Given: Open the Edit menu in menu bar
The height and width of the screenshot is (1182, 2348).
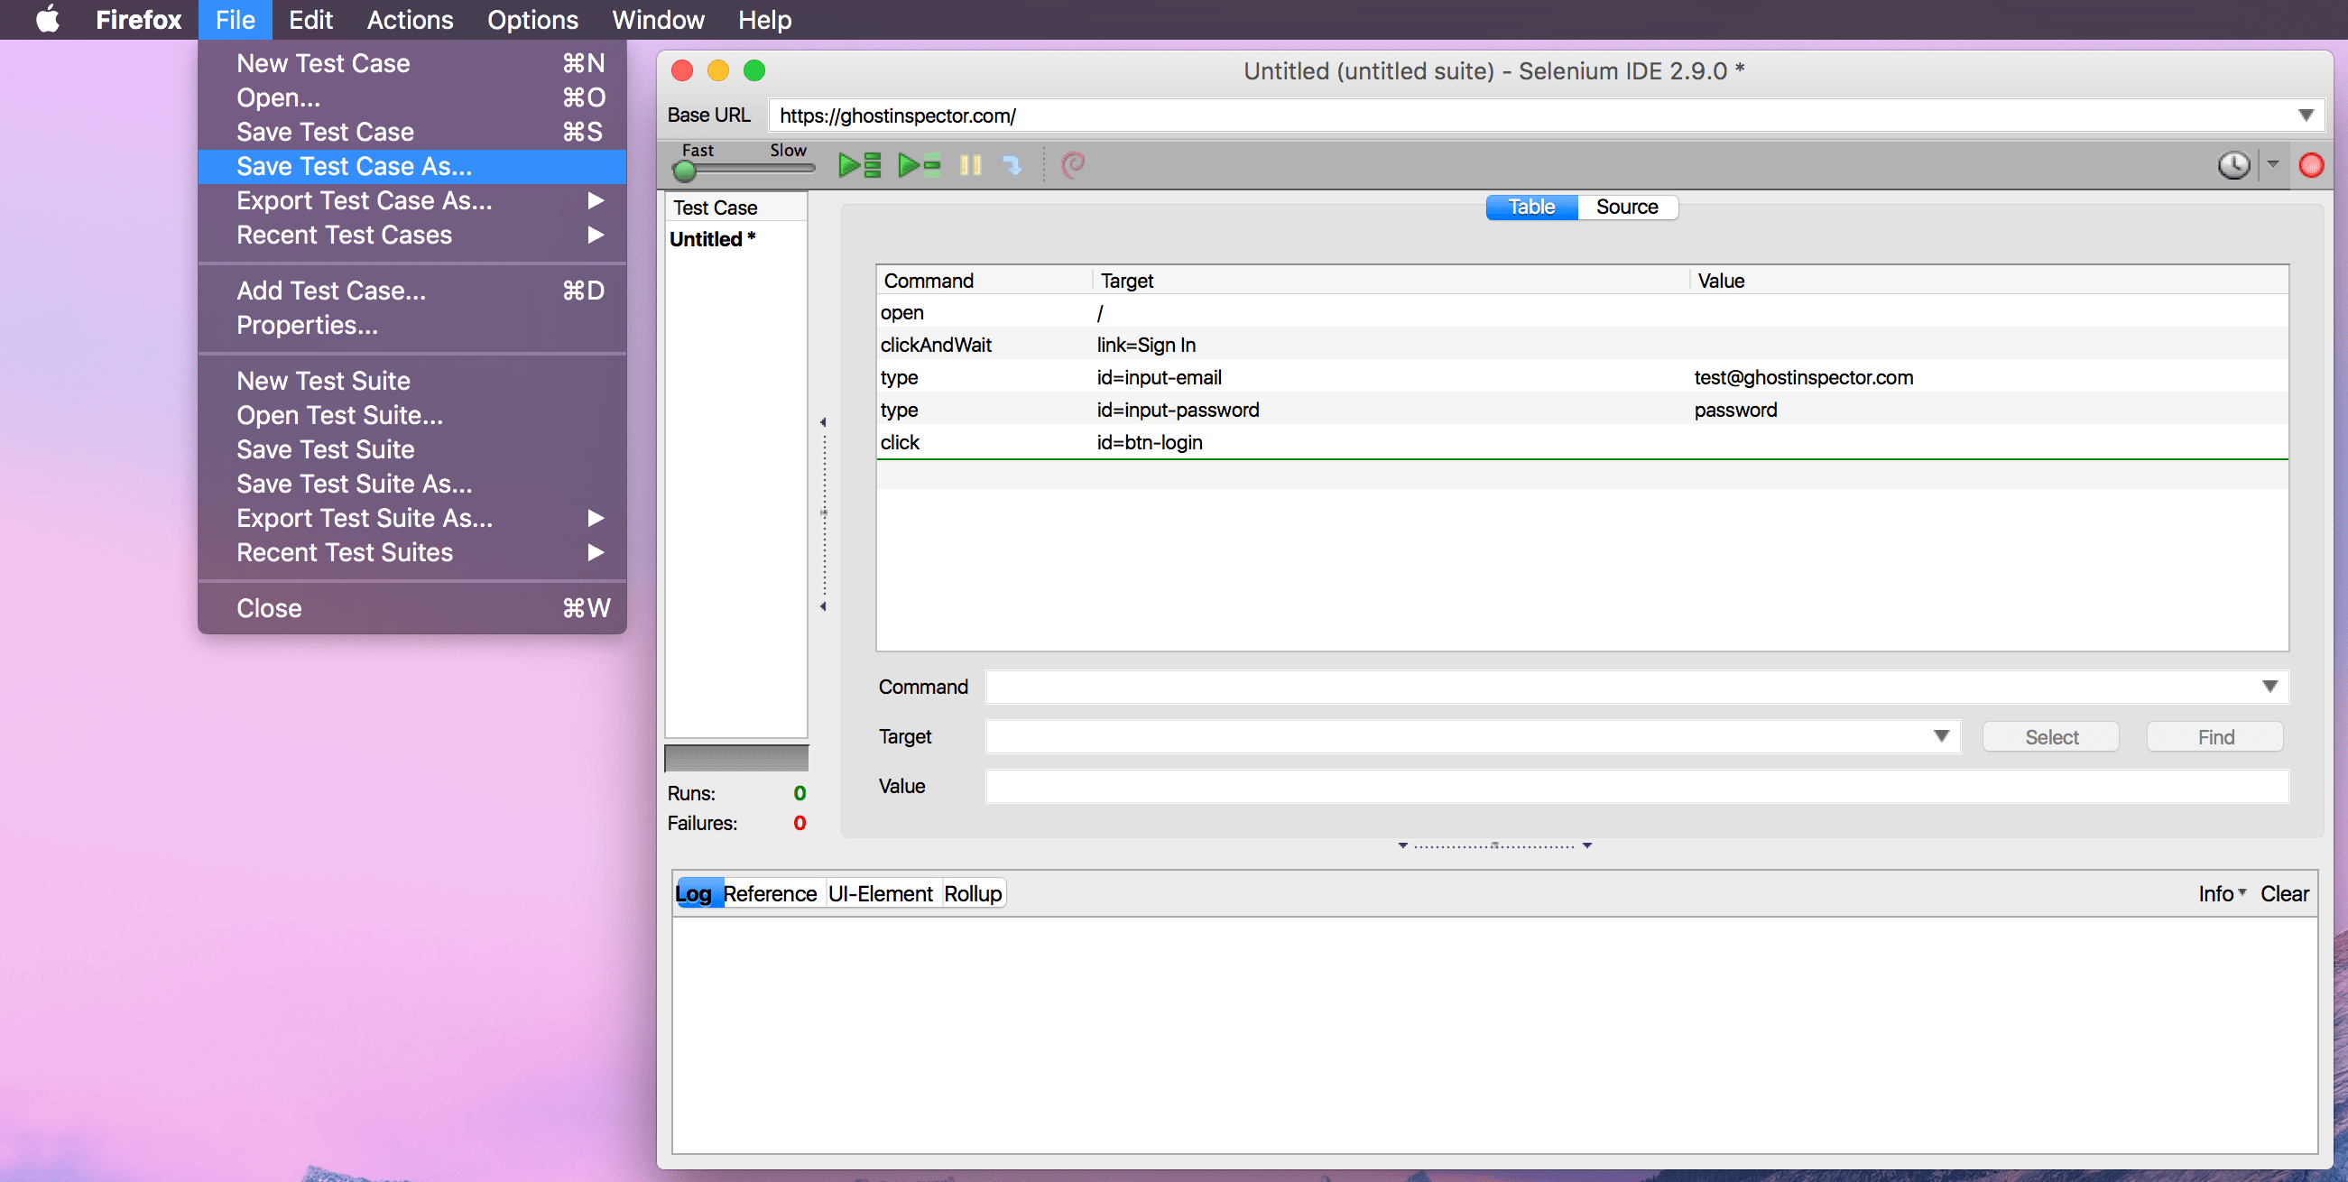Looking at the screenshot, I should (310, 19).
